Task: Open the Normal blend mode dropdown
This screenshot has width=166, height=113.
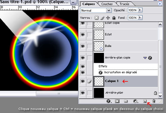Action: pyautogui.click(x=96, y=10)
